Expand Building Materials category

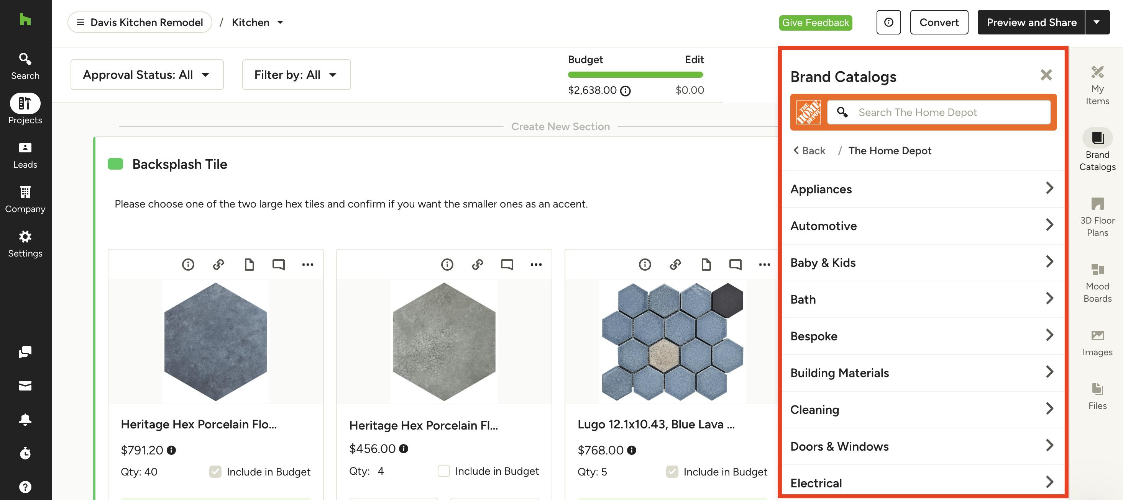point(923,373)
